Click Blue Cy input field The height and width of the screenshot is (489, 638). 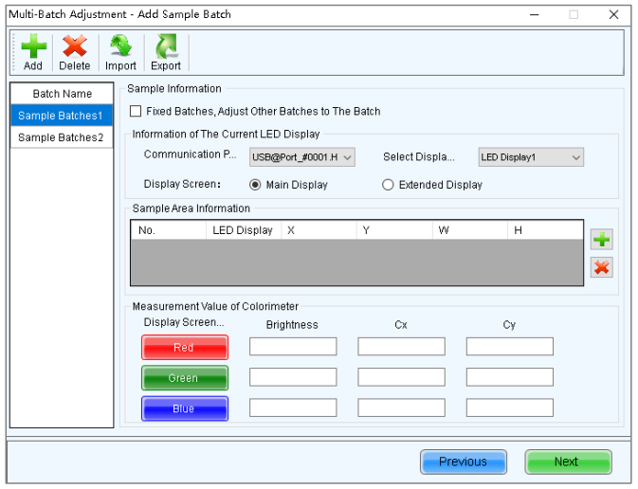click(509, 407)
